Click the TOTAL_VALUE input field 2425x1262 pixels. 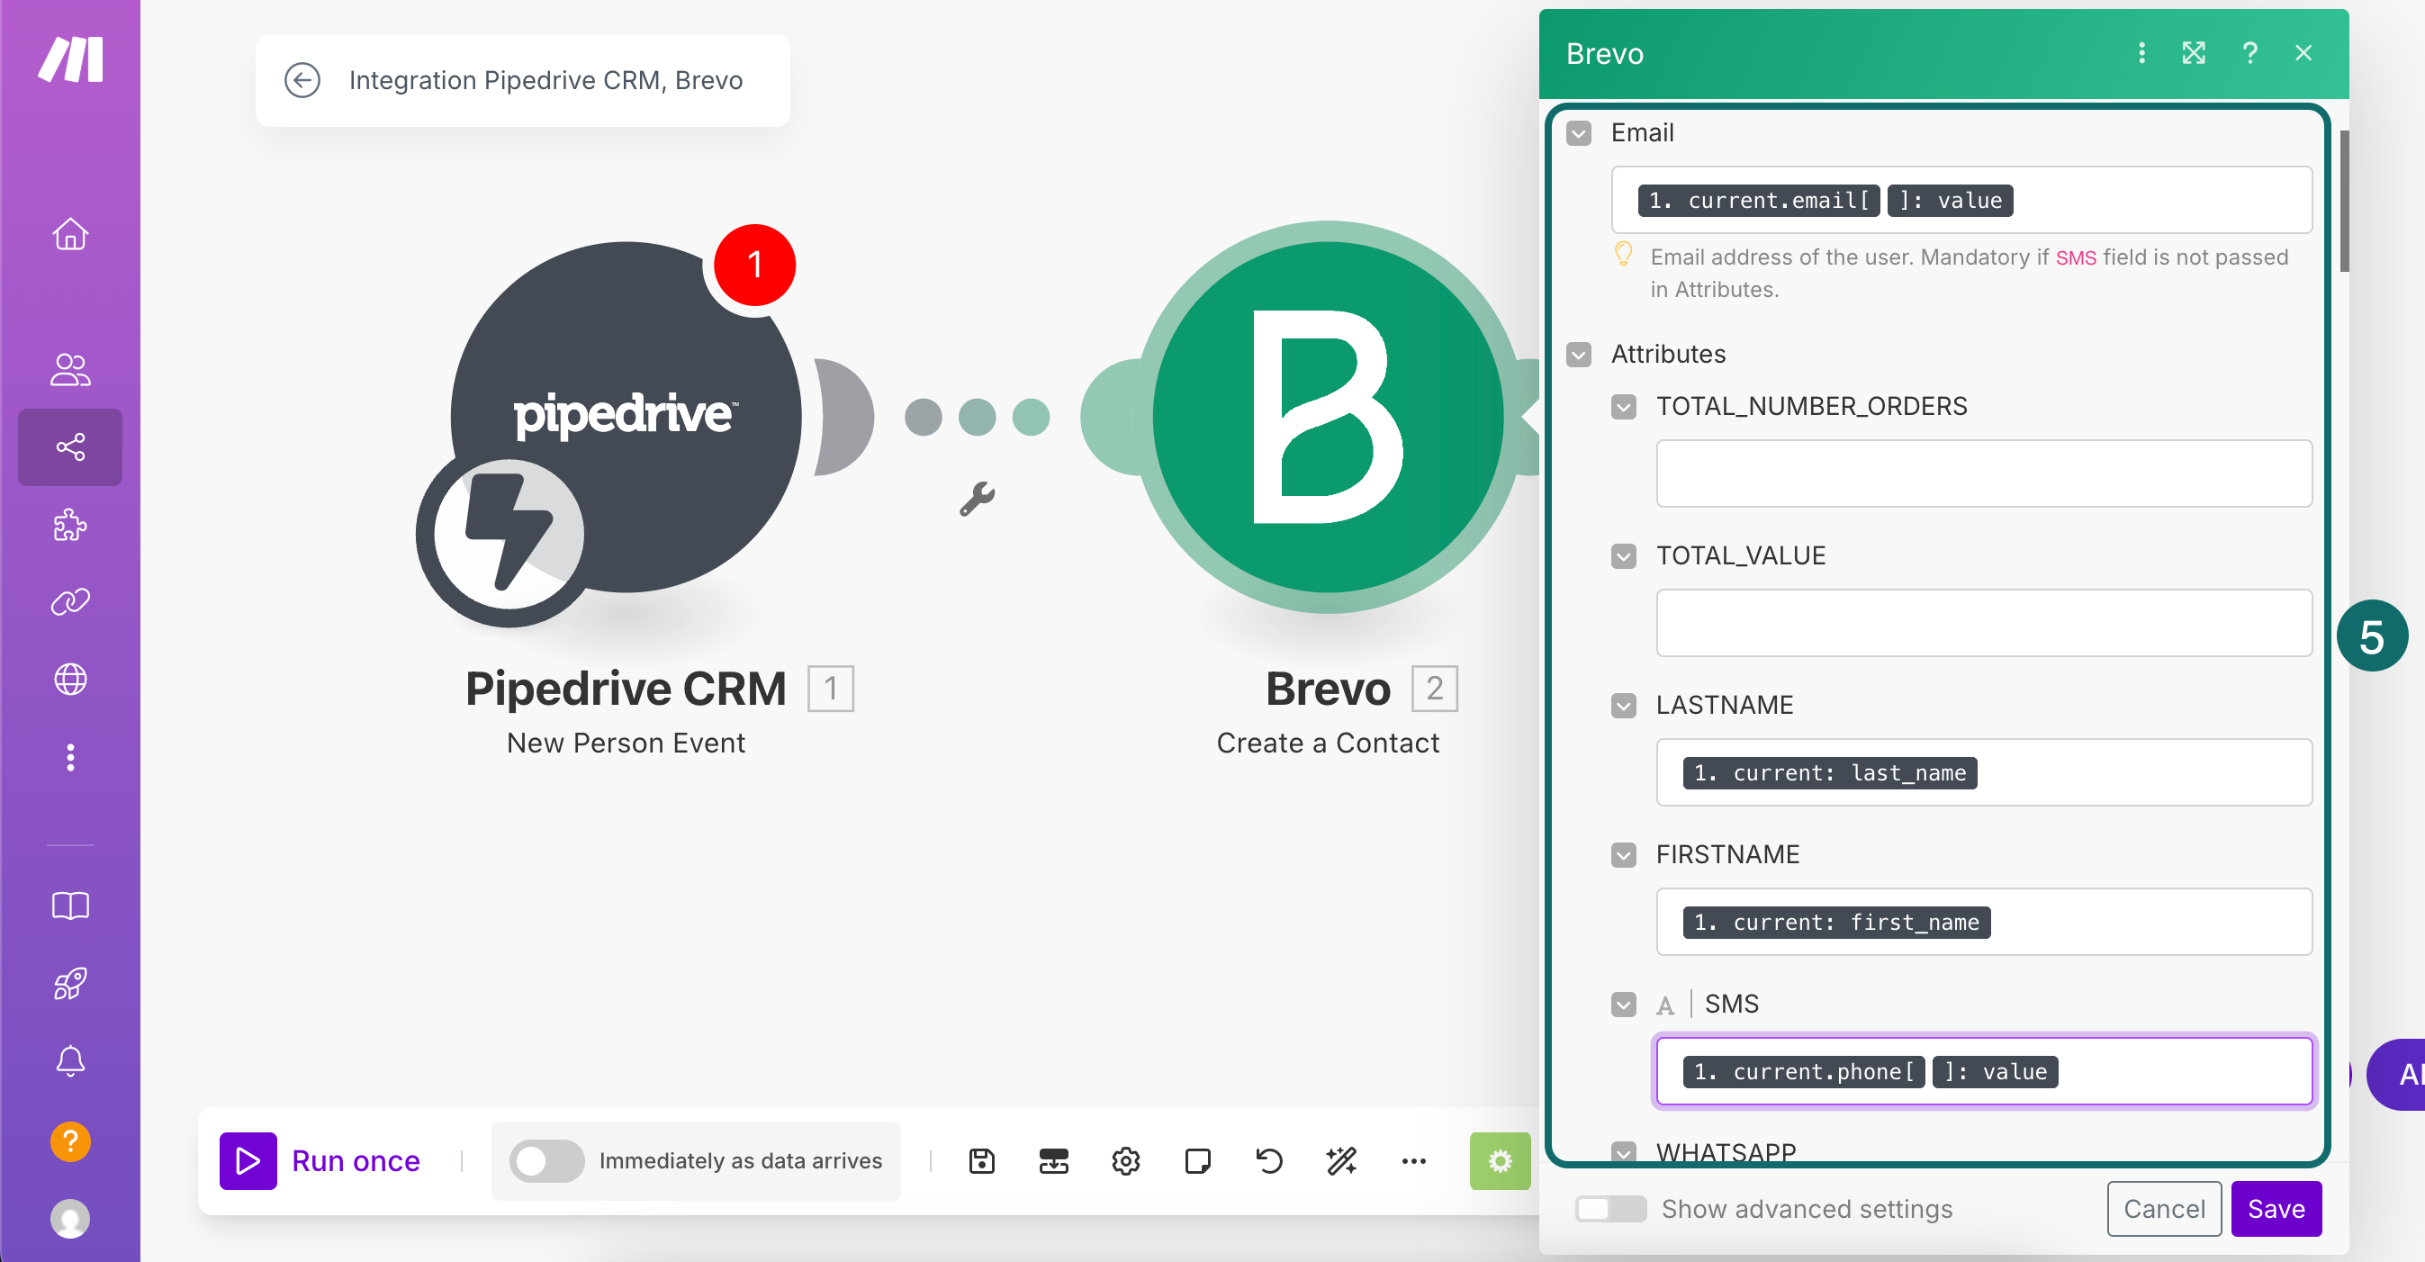point(1984,622)
